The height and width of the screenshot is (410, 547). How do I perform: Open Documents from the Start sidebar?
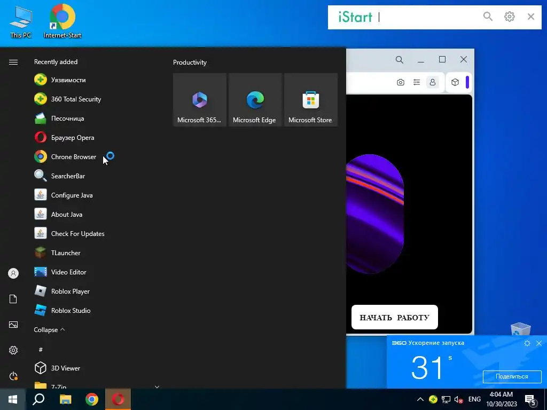(13, 299)
